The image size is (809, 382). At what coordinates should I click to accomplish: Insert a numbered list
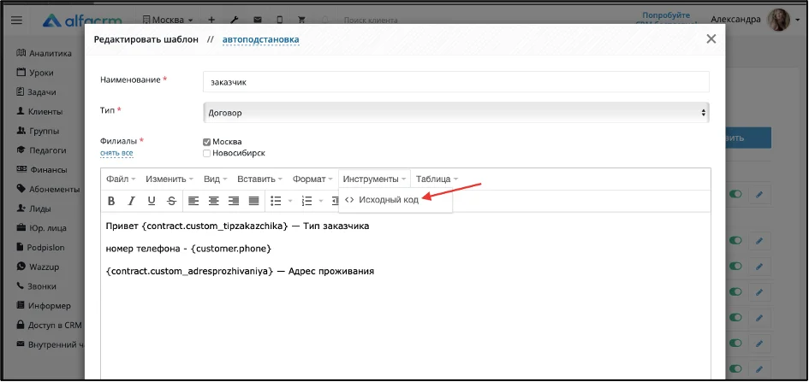[x=307, y=202]
